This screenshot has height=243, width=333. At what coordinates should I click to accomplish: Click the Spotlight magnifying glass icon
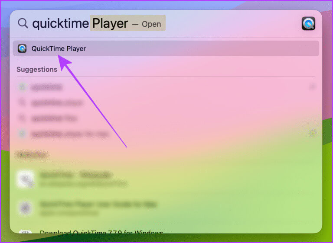[x=23, y=23]
